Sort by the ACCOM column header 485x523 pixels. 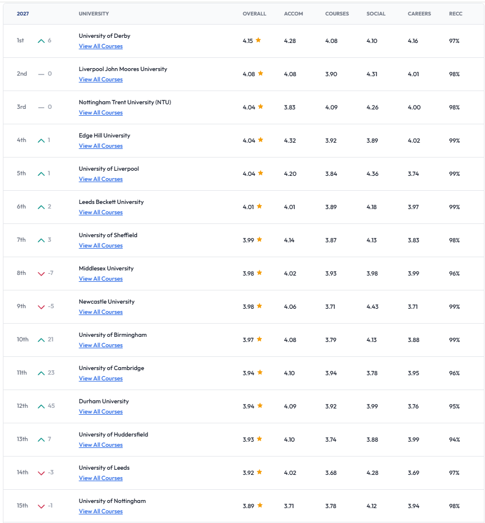click(x=294, y=14)
